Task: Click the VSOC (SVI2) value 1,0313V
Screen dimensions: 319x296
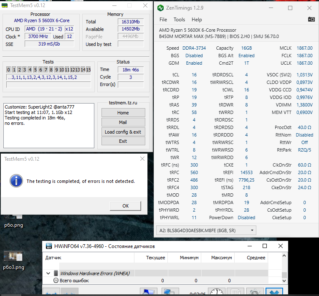Action: [304, 75]
